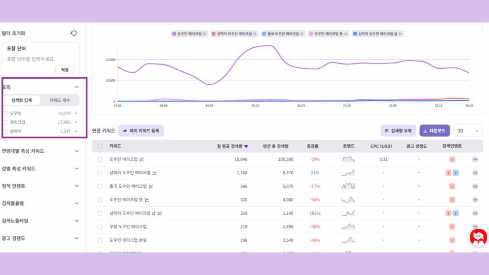This screenshot has height=275, width=489.
Task: Remove the 중국 도우인 메이크업 chart tag
Action: click(302, 34)
